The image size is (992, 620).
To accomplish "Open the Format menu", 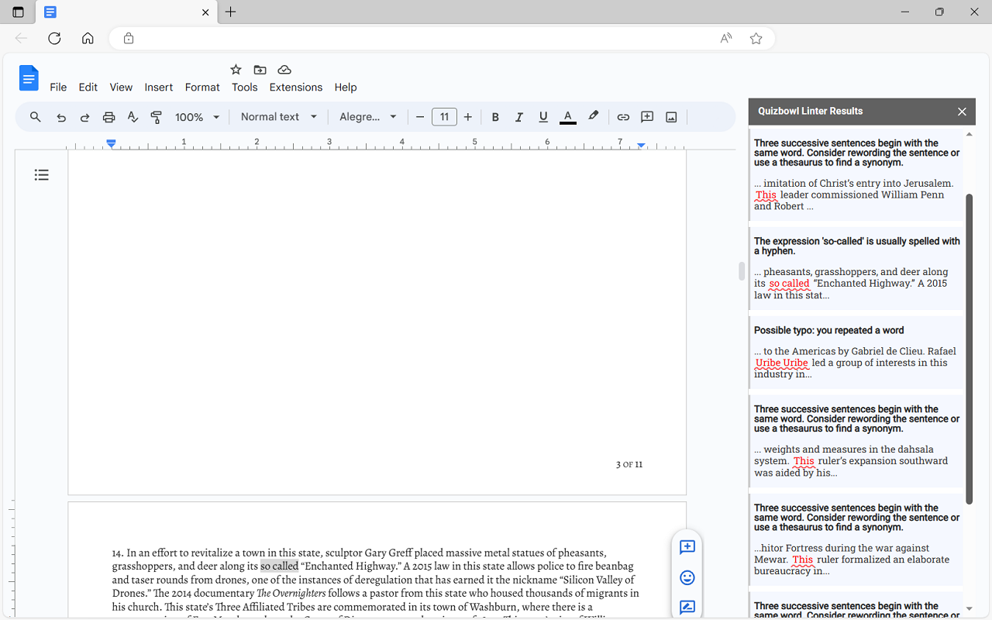I will tap(202, 88).
